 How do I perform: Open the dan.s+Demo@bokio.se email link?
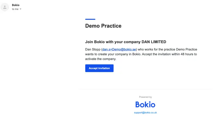tap(119, 49)
